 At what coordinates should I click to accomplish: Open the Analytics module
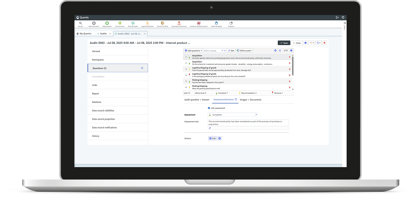pos(231,24)
